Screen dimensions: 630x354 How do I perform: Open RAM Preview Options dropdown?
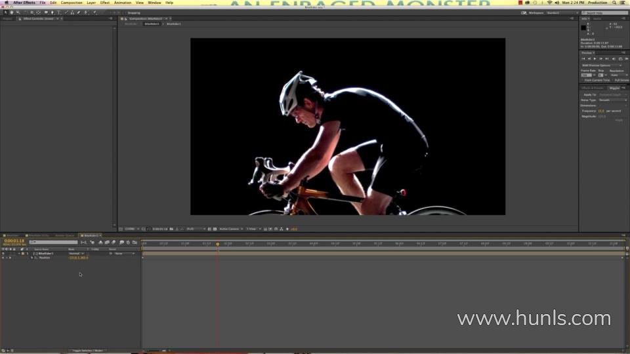(x=602, y=66)
